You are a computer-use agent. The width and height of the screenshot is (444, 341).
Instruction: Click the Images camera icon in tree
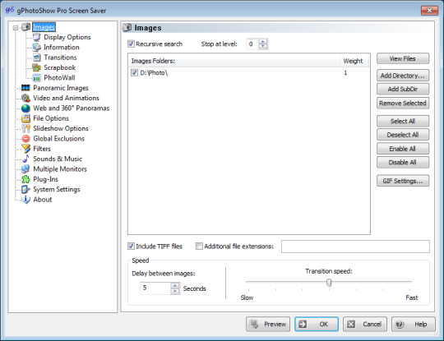pos(25,27)
